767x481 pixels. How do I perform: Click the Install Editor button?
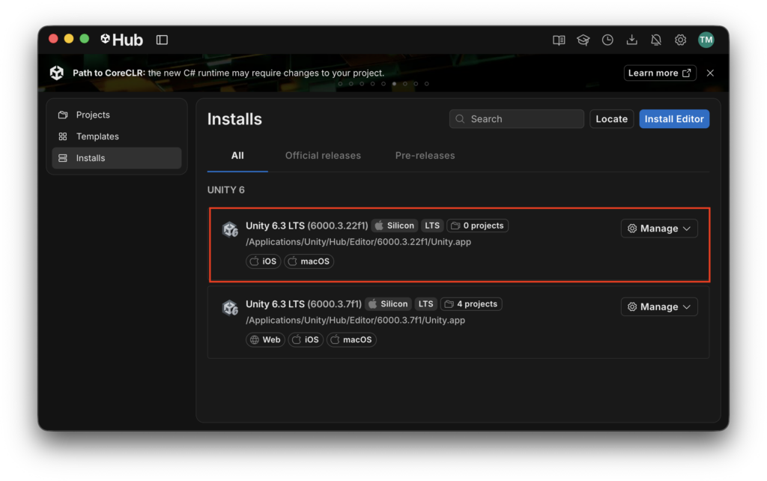[x=674, y=119]
